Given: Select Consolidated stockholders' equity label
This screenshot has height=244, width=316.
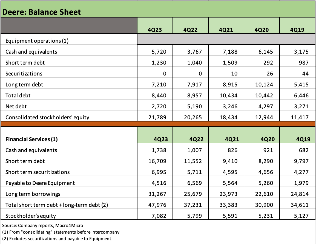Looking at the screenshot, I should click(47, 117).
